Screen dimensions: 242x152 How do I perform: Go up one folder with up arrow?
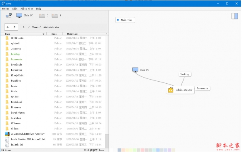pos(15,27)
